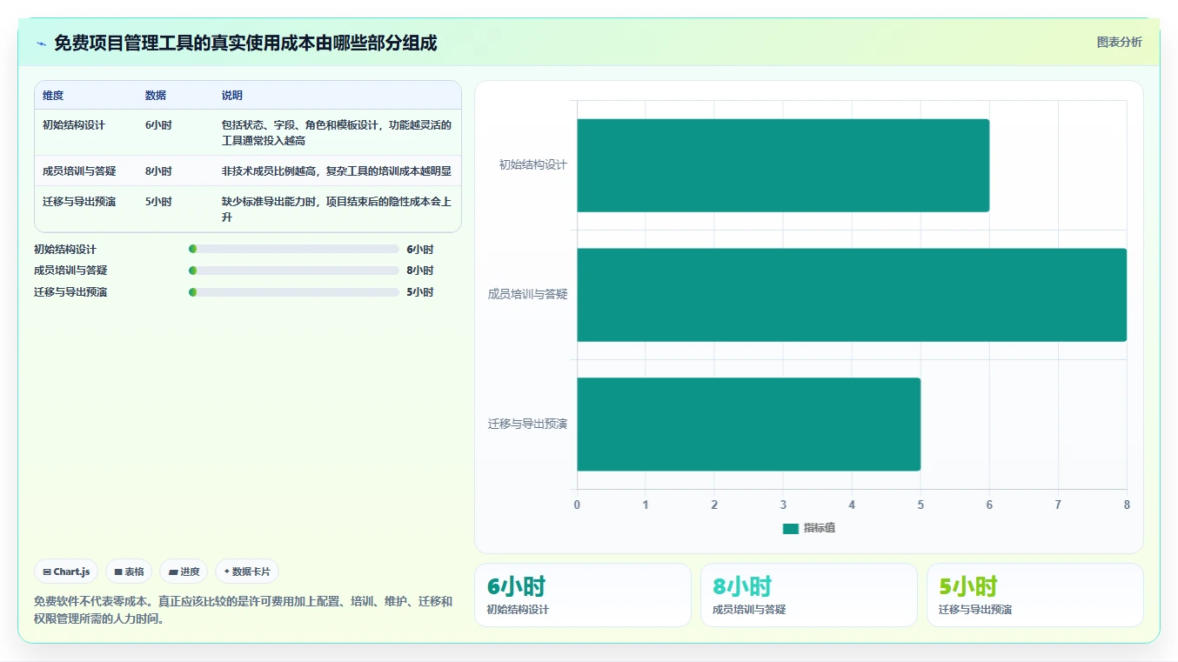Image resolution: width=1178 pixels, height=662 pixels.
Task: Select the 进度 tag chip
Action: coord(184,572)
